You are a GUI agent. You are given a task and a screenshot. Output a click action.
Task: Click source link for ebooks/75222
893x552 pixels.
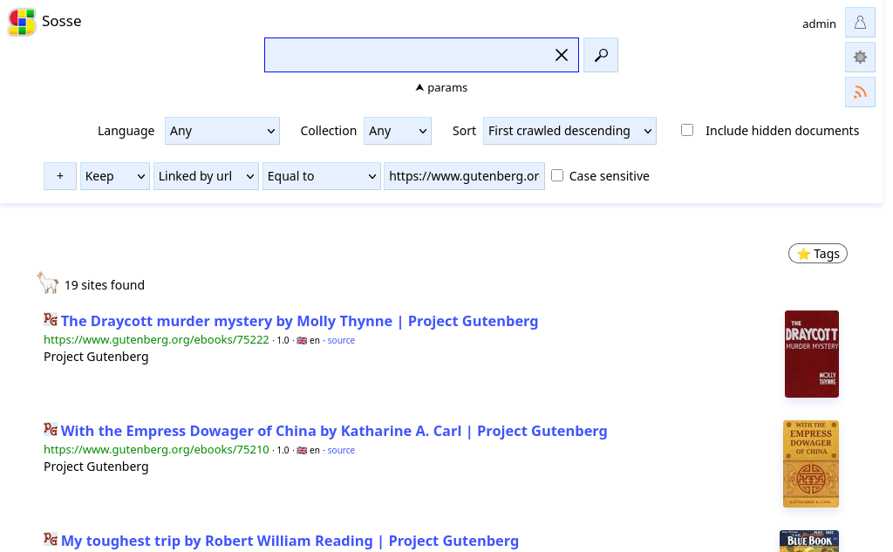(x=341, y=341)
